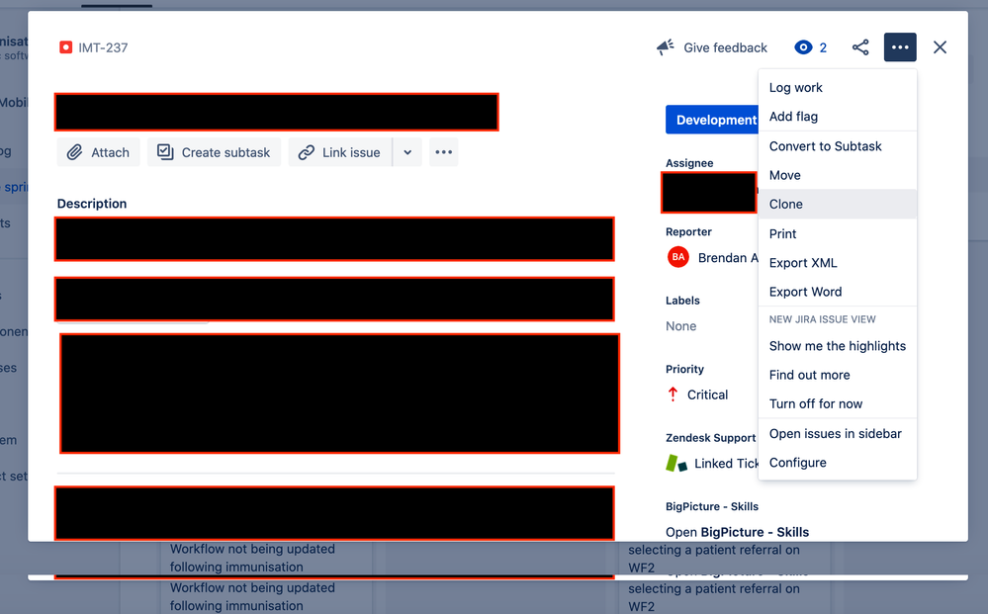Close the issue dialog with the X
This screenshot has width=988, height=614.
(x=940, y=47)
